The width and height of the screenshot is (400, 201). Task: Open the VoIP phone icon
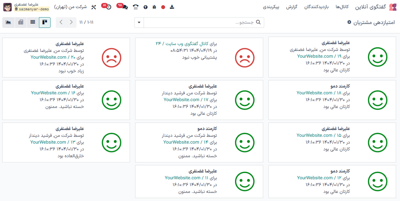135,7
